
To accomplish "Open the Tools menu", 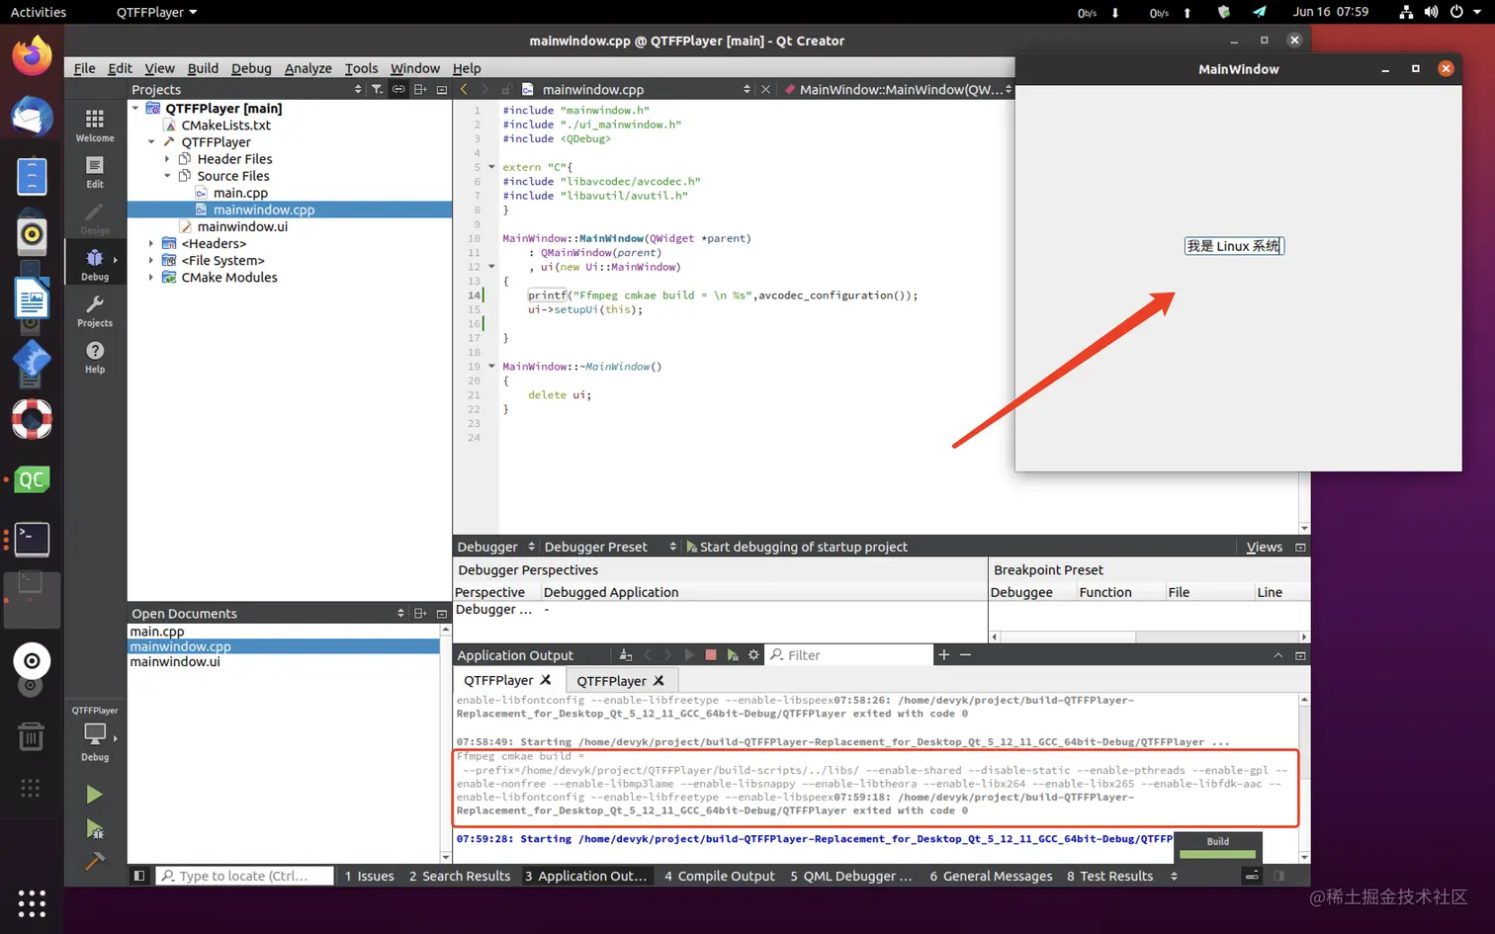I will pos(361,68).
